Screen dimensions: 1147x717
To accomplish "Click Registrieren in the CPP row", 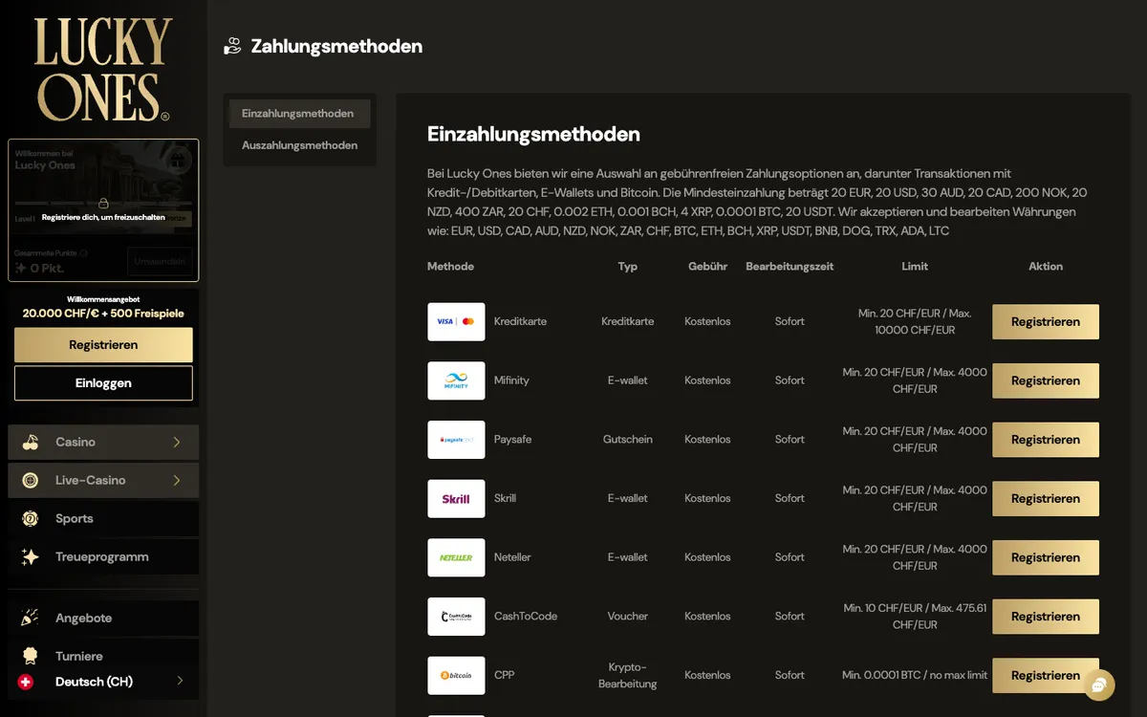I will pos(1046,676).
